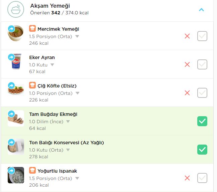The image size is (217, 192).
Task: Click recipe chef icon next to Yoğurtlu Ispanak
Action: (x=32, y=170)
